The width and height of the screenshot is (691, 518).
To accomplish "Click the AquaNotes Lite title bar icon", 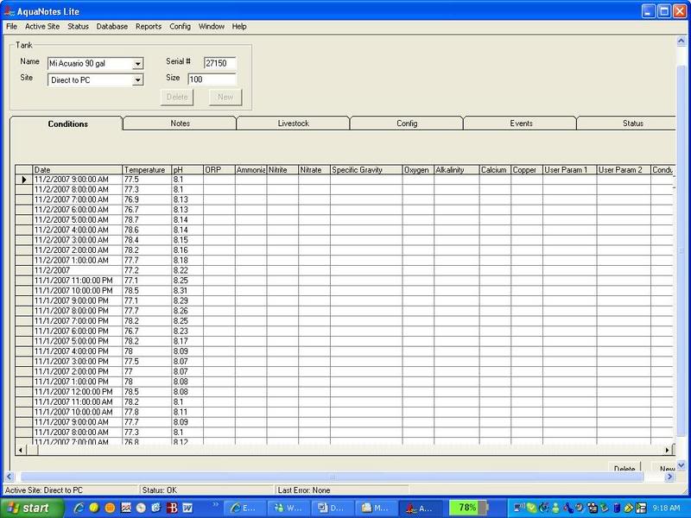I will pyautogui.click(x=10, y=10).
